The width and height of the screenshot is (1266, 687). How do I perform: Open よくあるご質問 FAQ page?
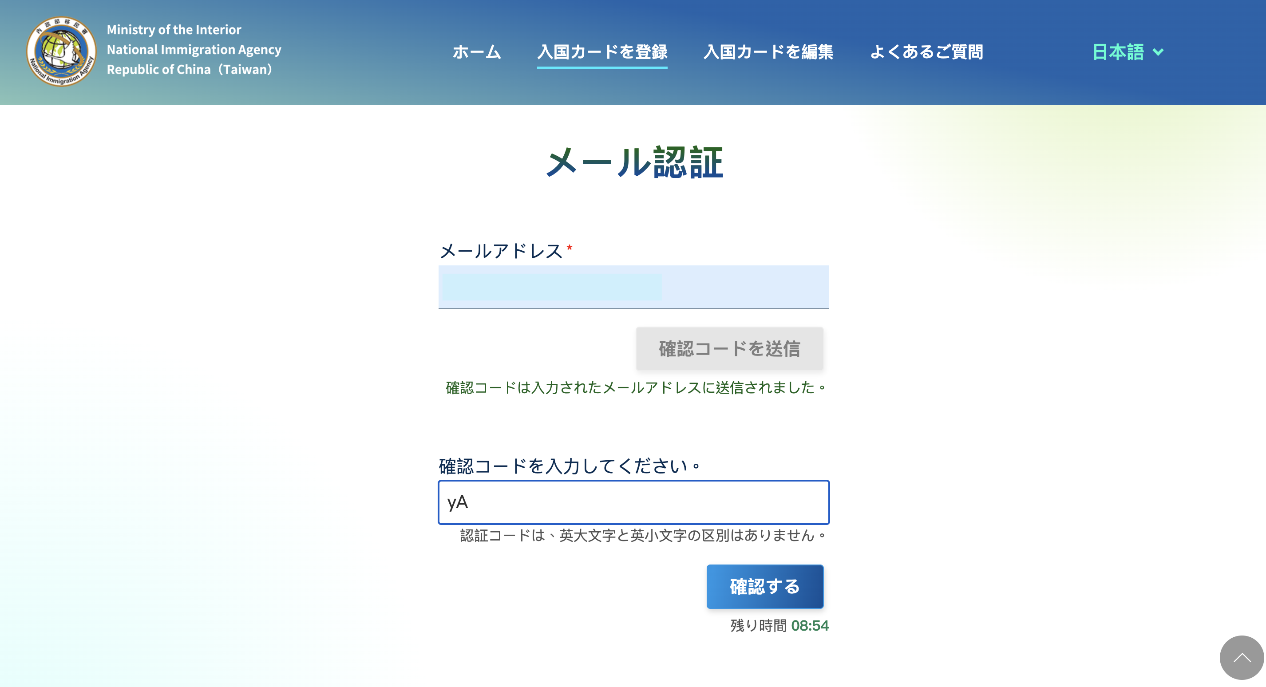pos(926,52)
